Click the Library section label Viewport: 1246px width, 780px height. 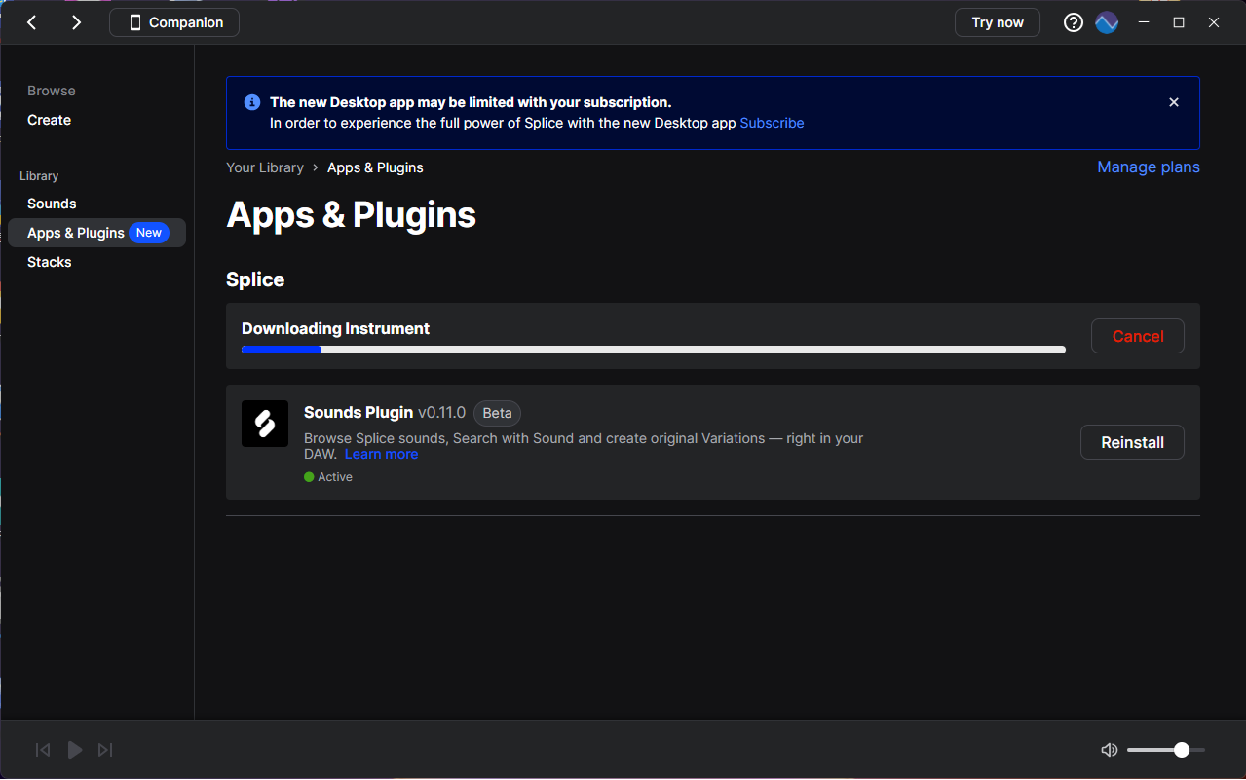coord(39,176)
